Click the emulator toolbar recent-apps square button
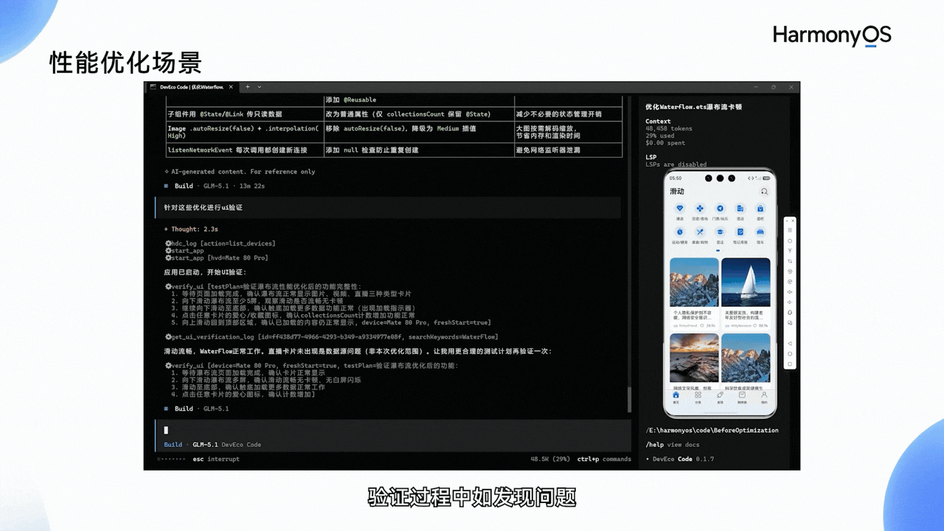 pyautogui.click(x=790, y=364)
